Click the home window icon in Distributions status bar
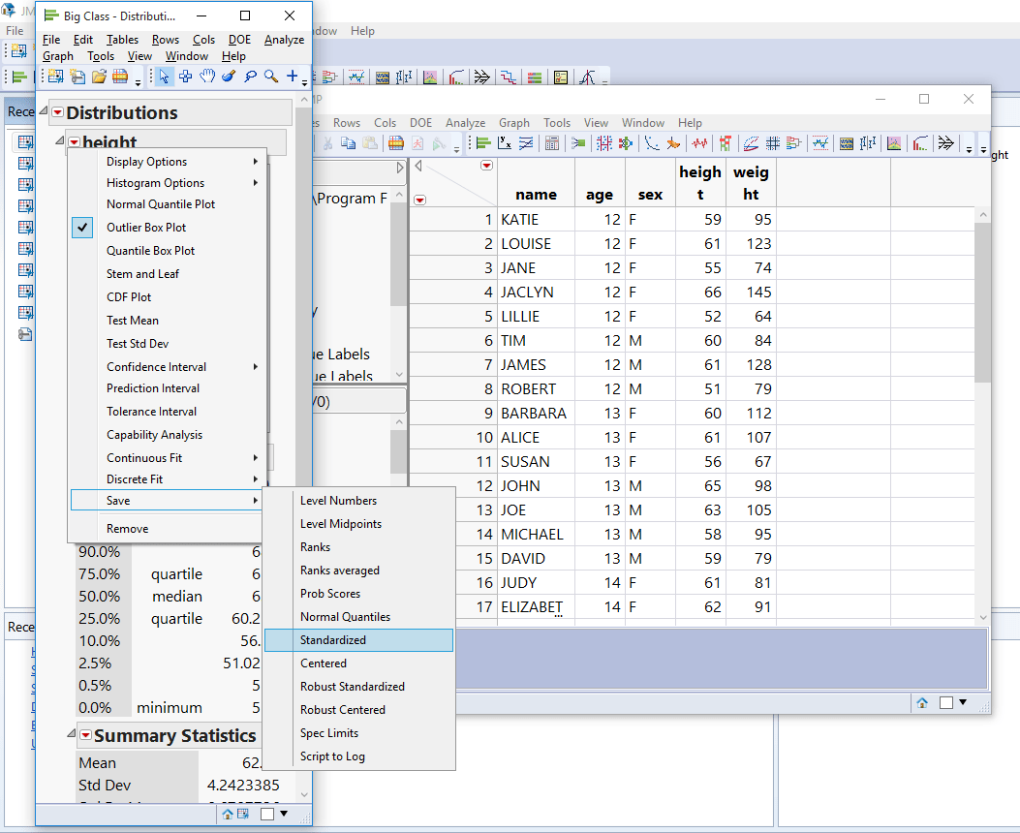This screenshot has width=1020, height=833. pos(228,815)
